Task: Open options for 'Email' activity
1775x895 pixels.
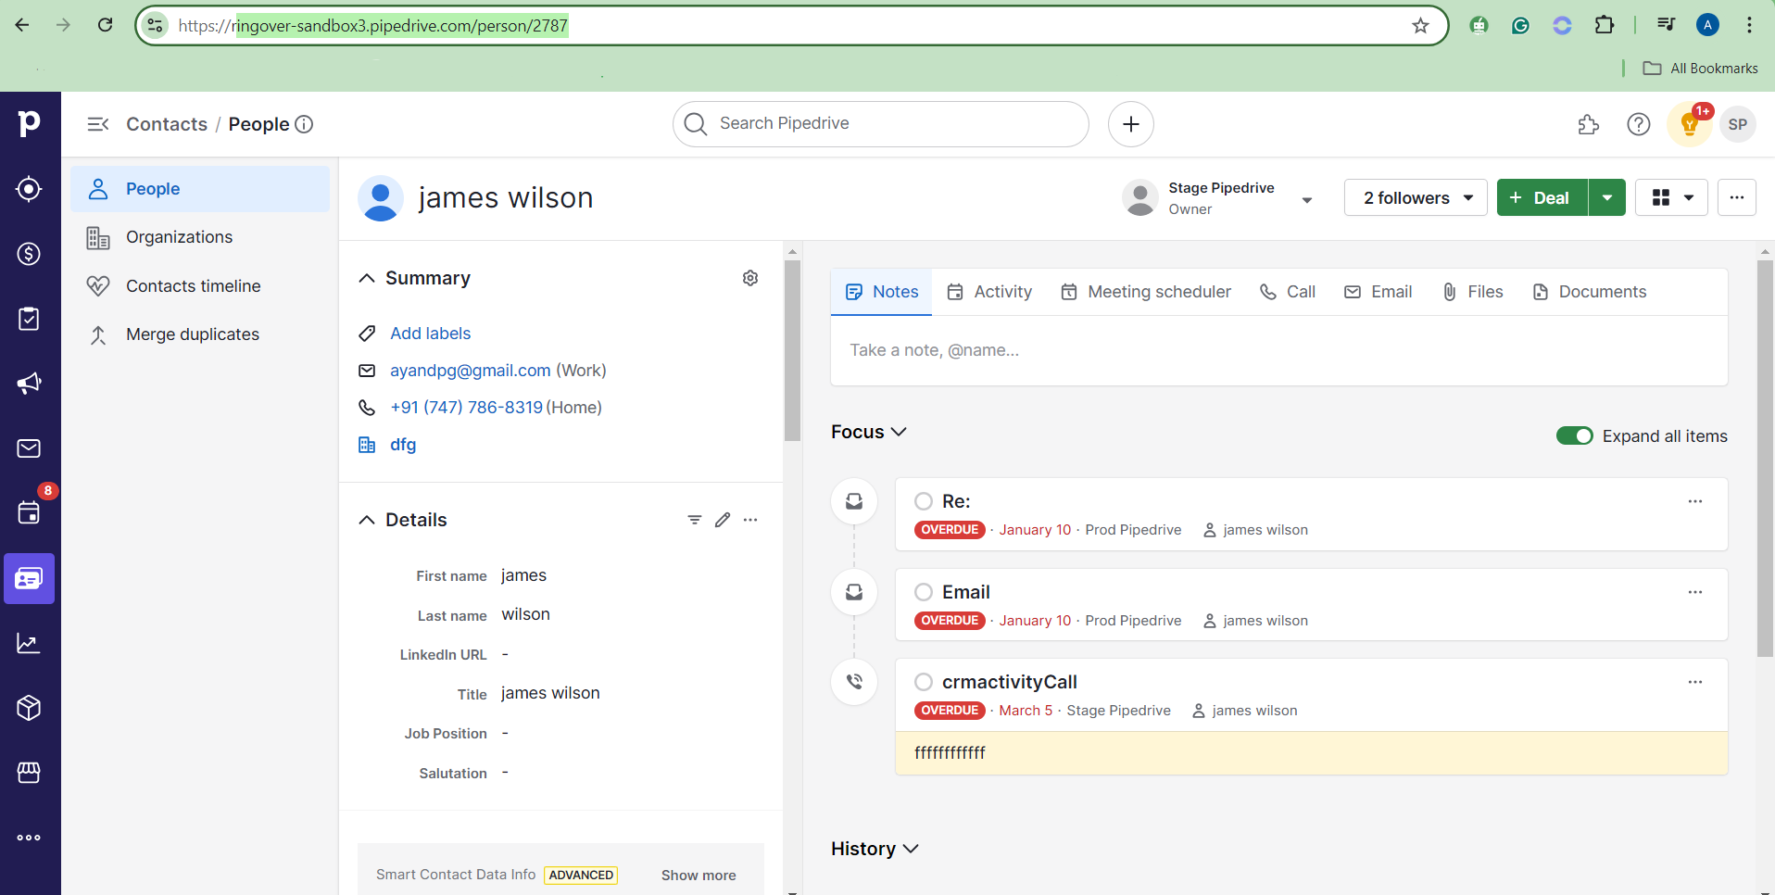Action: pyautogui.click(x=1695, y=592)
